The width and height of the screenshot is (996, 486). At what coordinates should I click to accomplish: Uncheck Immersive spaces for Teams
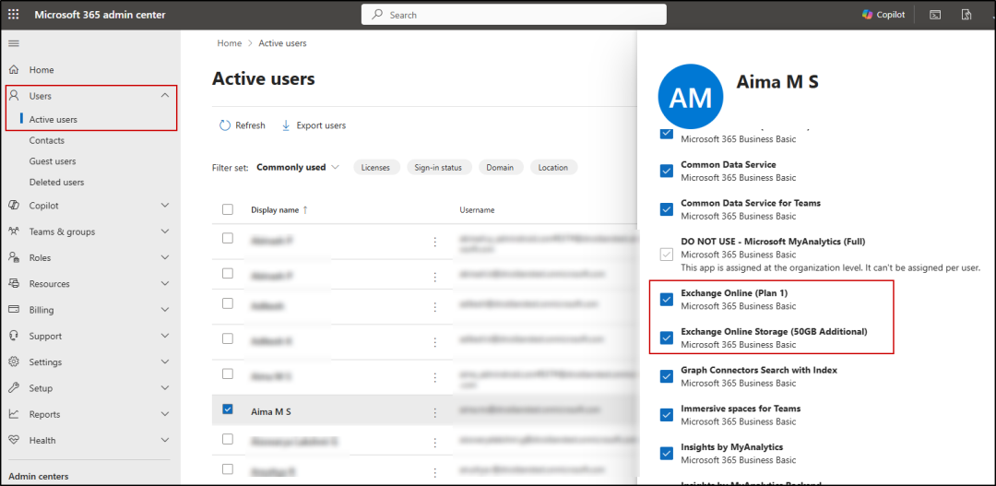point(667,415)
